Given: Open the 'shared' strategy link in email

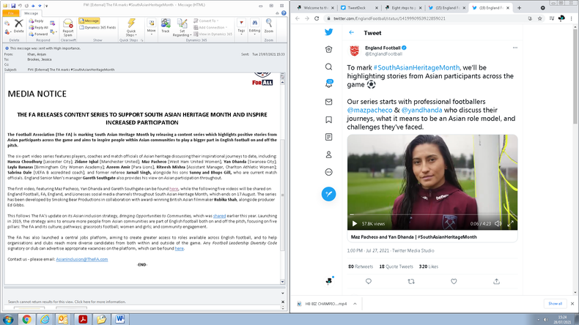Looking at the screenshot, I should pos(219,216).
